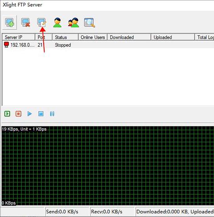214x217 pixels.
Task: Sort by the Uploaded column header
Action: coord(173,37)
